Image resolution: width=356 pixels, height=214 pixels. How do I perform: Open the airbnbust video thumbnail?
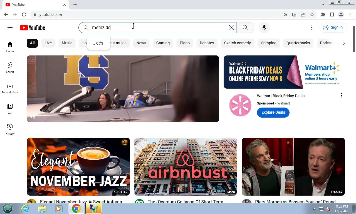186,167
